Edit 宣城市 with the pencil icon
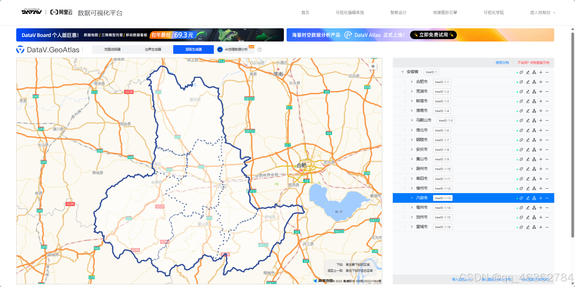The image size is (575, 287). [528, 227]
